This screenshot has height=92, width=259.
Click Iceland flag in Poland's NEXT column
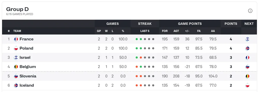click(x=247, y=48)
